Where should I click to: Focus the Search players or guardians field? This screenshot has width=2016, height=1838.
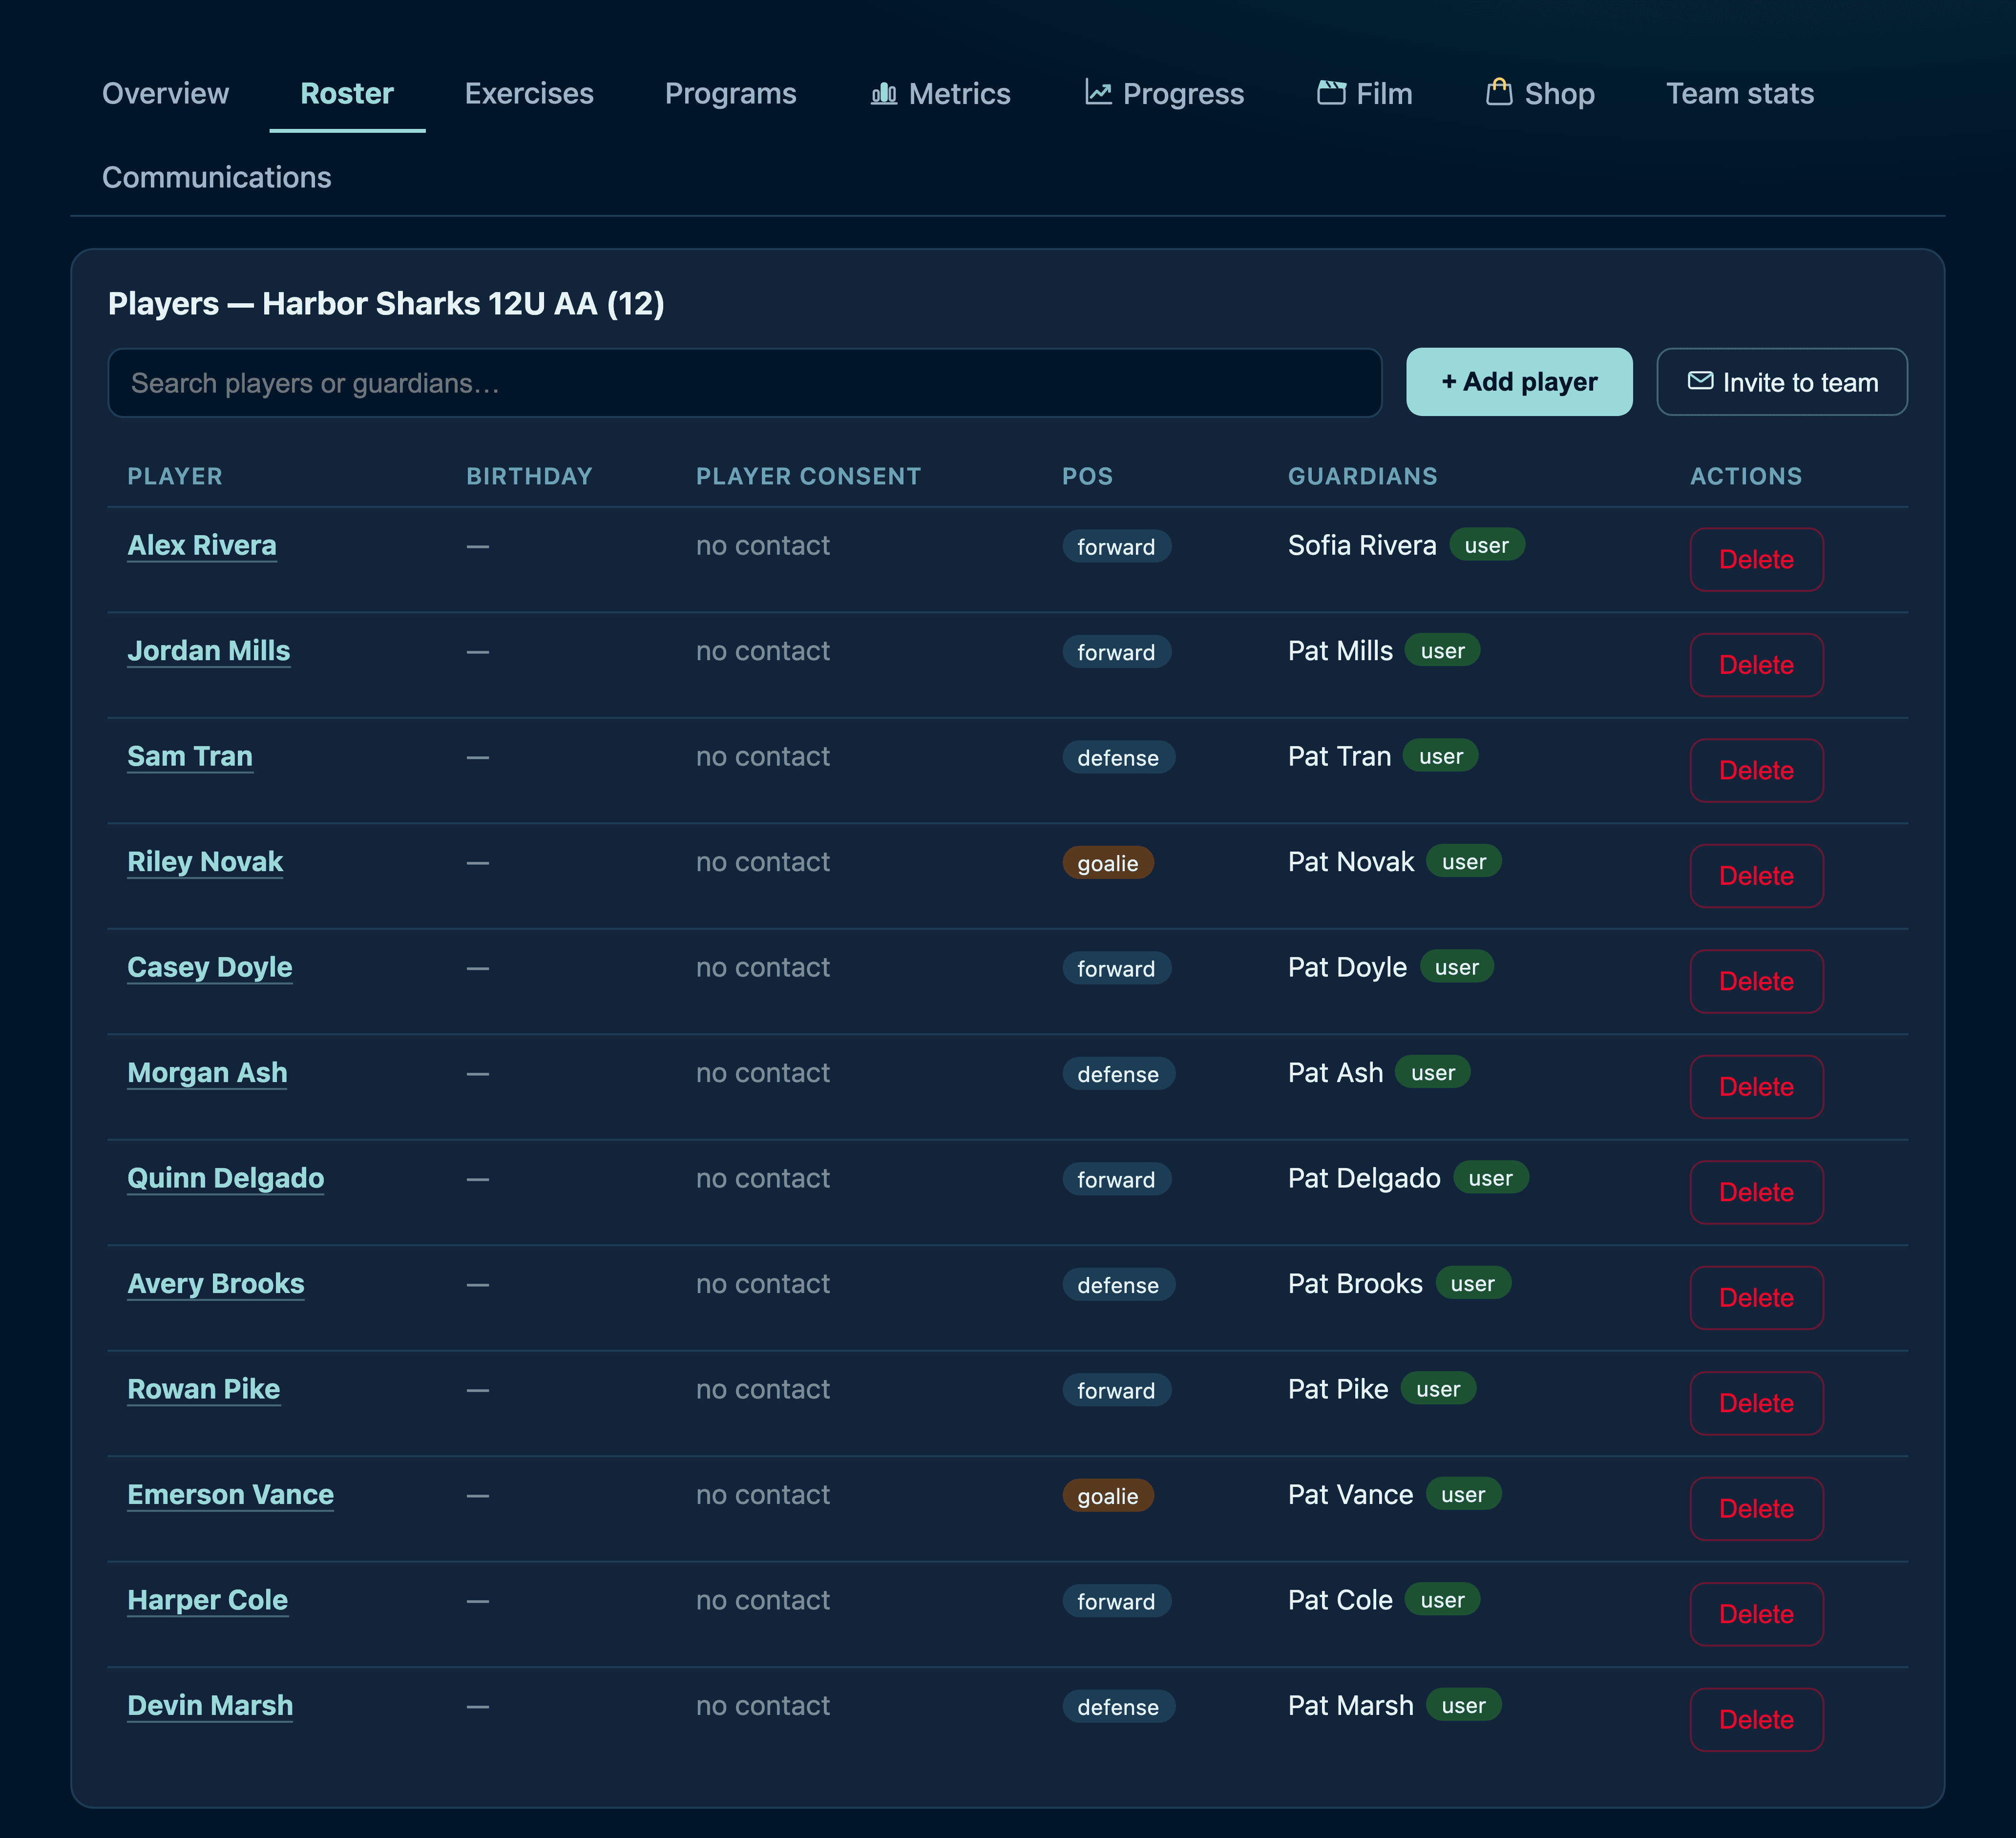(744, 383)
